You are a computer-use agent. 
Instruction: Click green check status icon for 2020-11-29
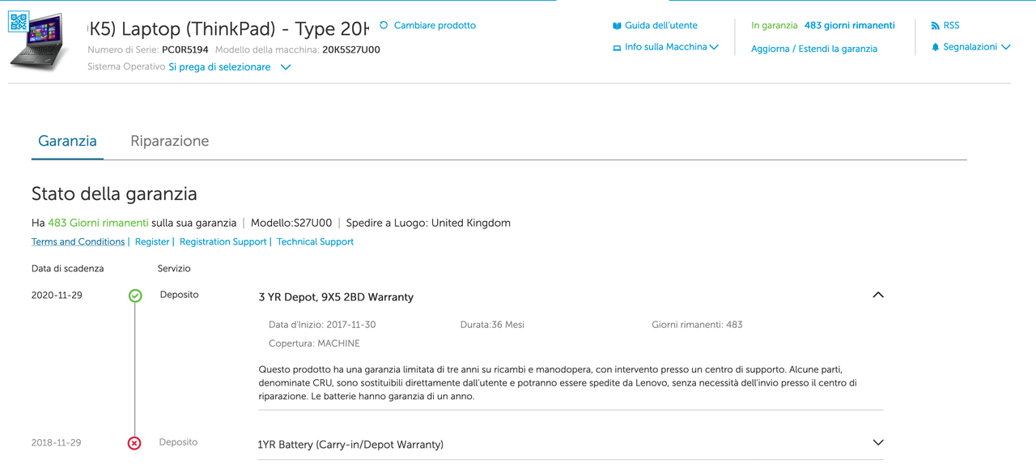pyautogui.click(x=135, y=296)
